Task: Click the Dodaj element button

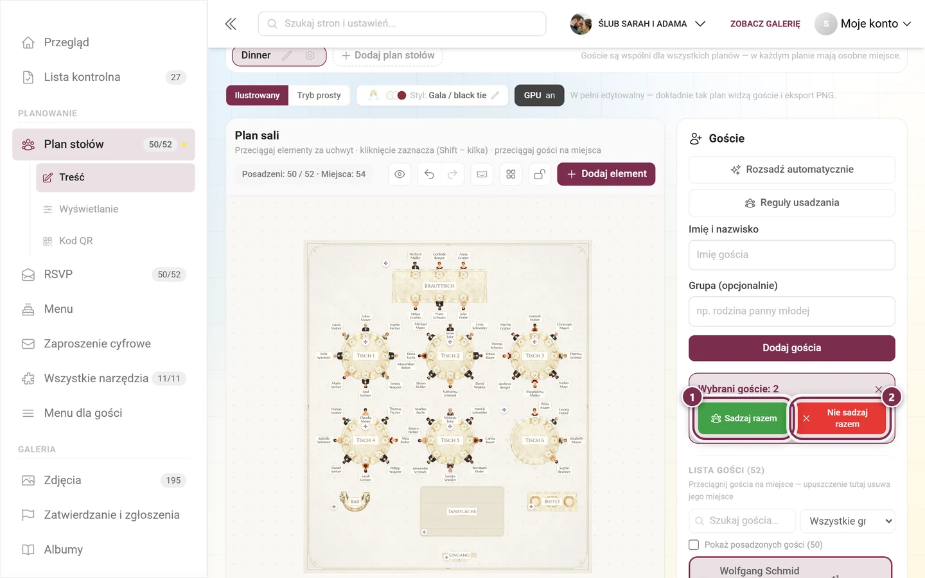Action: point(606,174)
